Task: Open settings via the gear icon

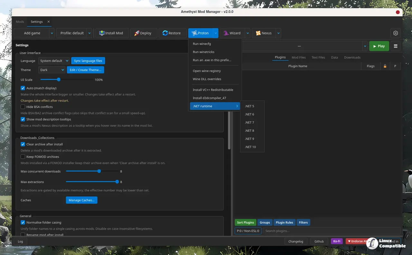Action: [396, 33]
